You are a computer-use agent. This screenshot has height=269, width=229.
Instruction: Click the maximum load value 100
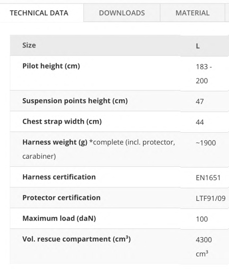(202, 219)
